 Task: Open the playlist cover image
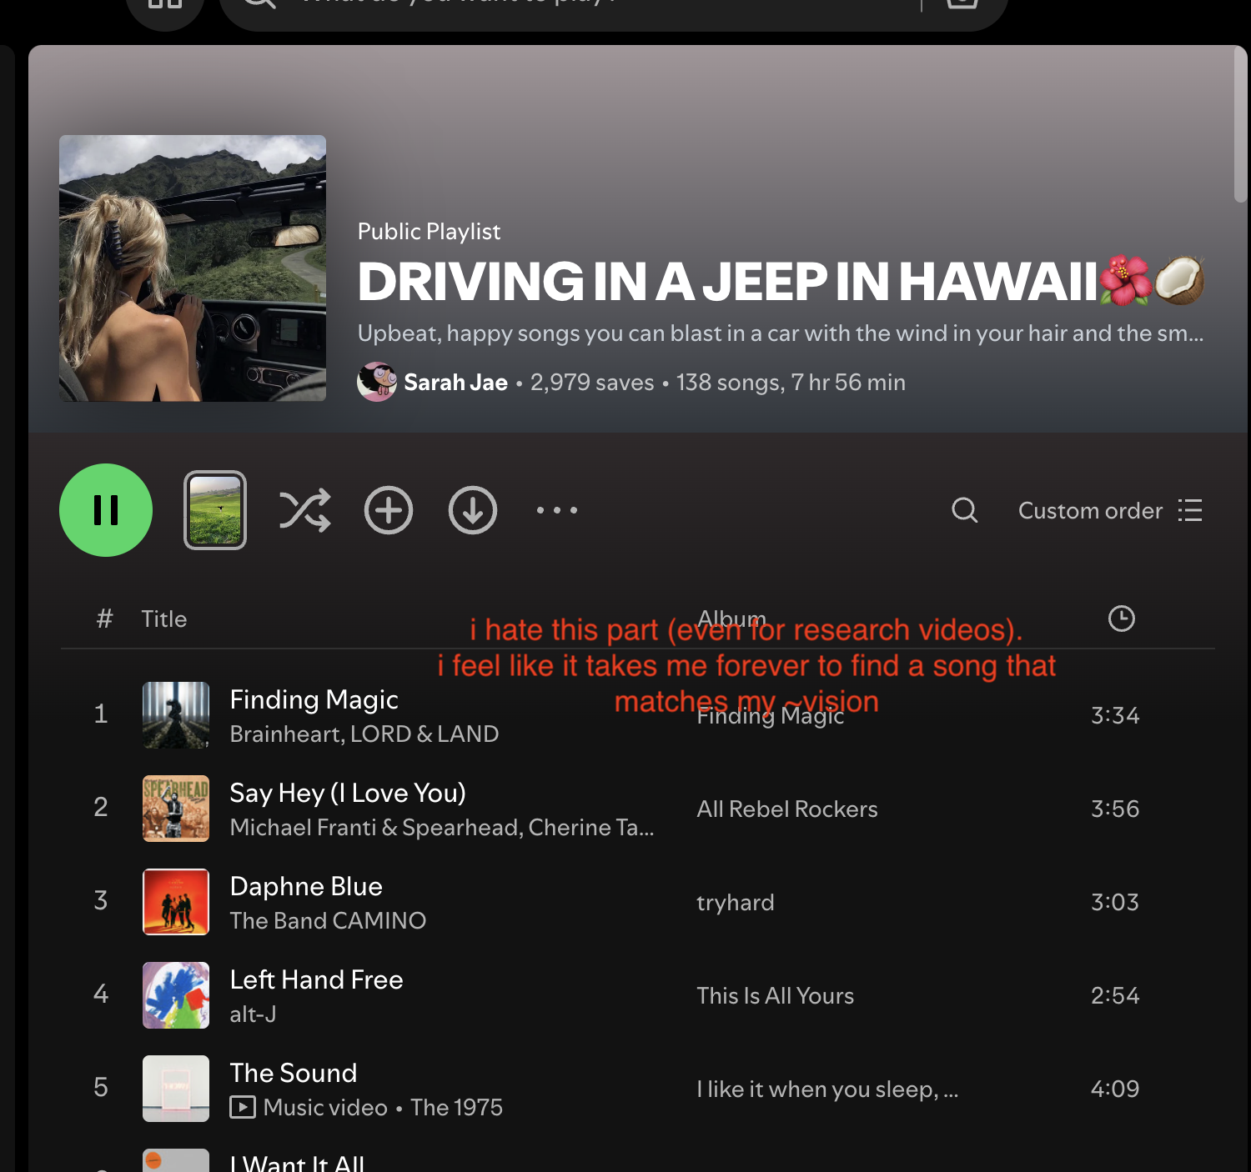click(x=193, y=268)
